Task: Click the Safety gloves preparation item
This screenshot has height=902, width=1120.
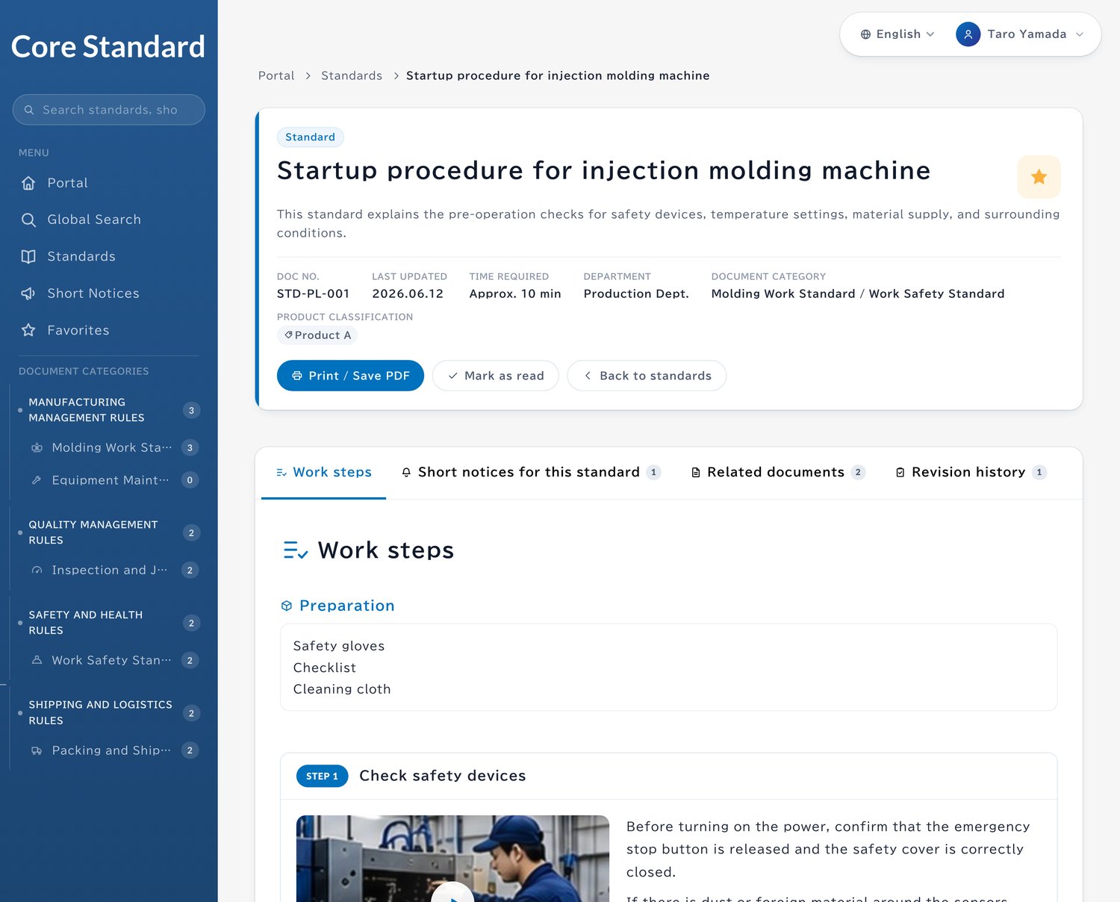Action: point(339,646)
